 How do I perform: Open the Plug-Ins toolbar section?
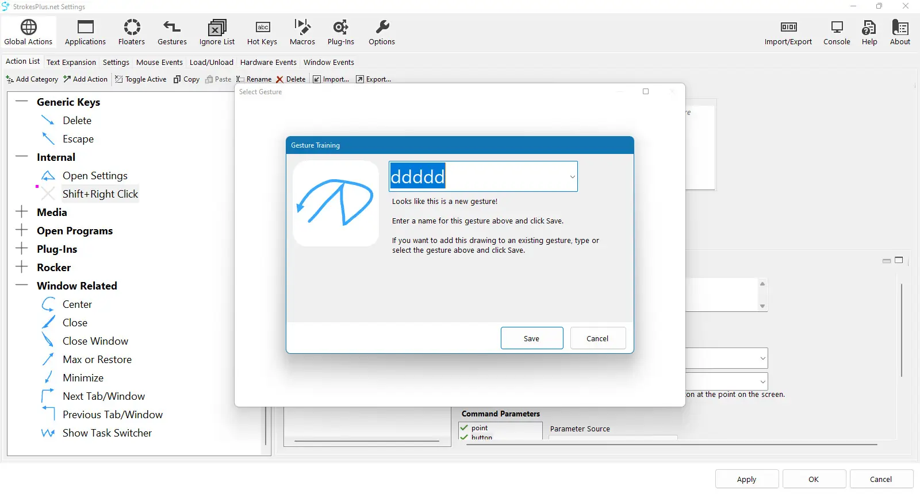(x=341, y=32)
